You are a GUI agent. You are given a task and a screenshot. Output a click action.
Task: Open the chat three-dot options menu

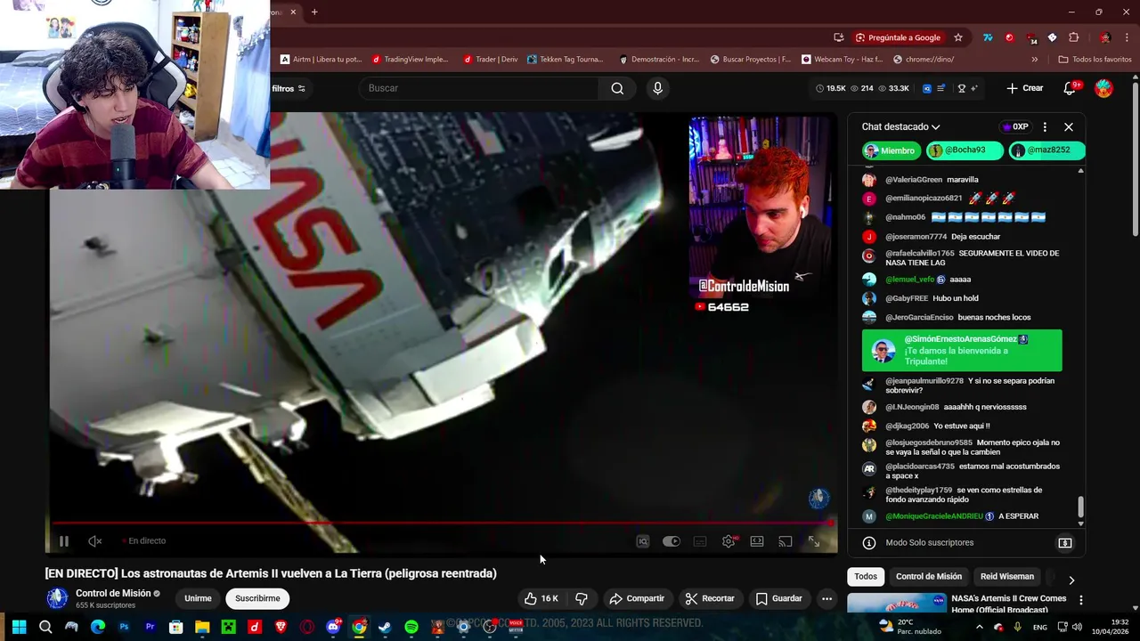point(1045,126)
